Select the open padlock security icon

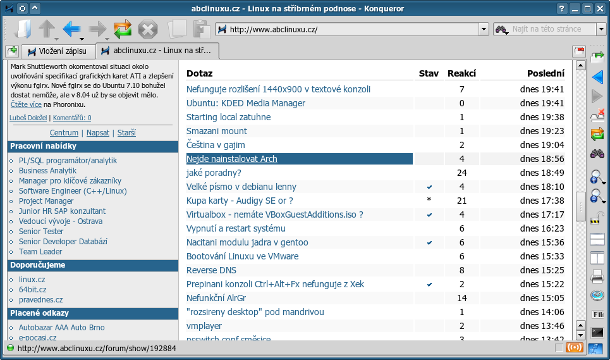tap(597, 218)
